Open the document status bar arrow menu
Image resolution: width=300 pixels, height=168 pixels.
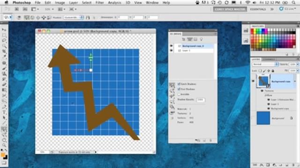(x=96, y=152)
